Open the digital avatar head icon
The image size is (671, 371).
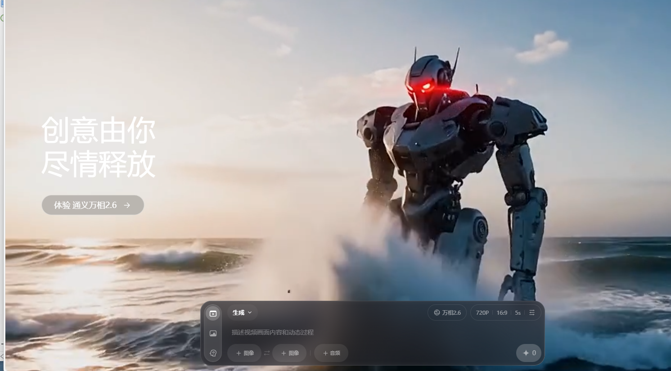(213, 353)
